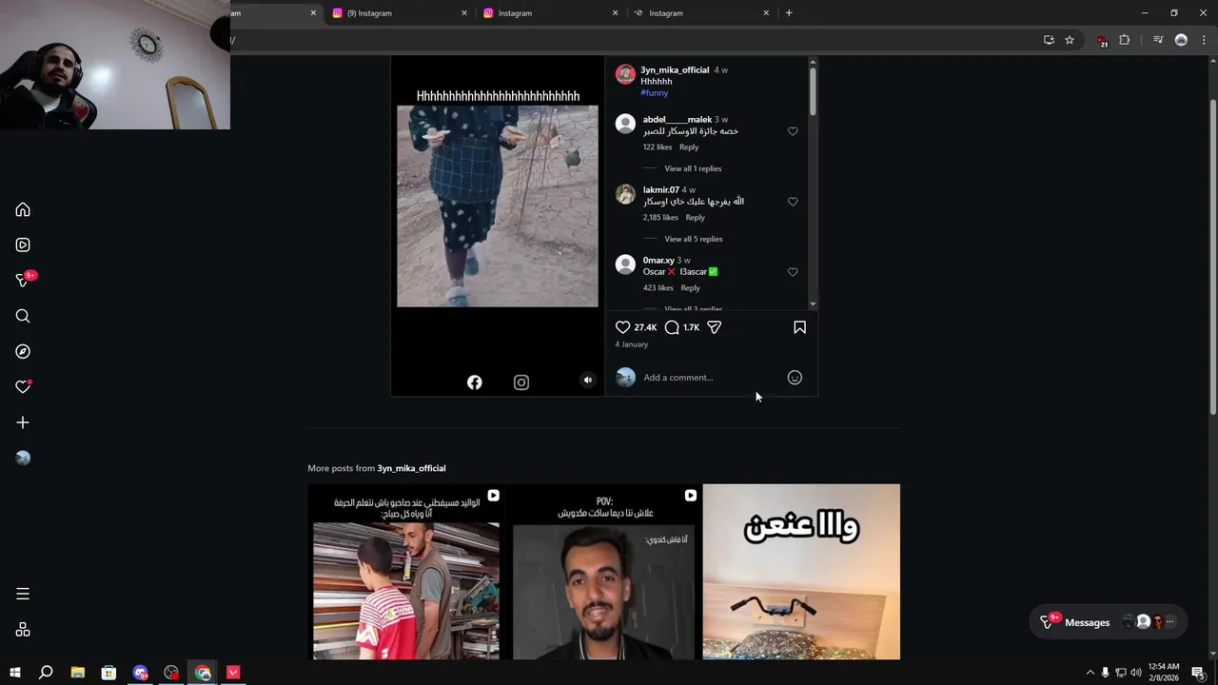Open Explore compass icon in sidebar
The image size is (1218, 685).
point(23,351)
